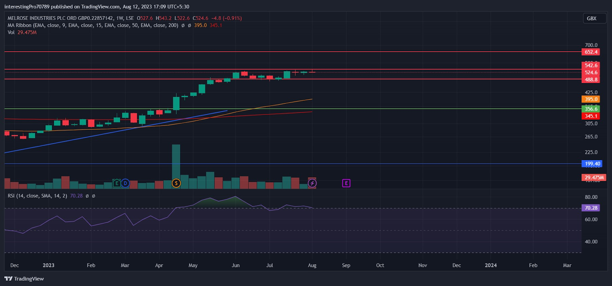612x286 pixels.
Task: Select the Apr label on time axis
Action: click(x=159, y=265)
